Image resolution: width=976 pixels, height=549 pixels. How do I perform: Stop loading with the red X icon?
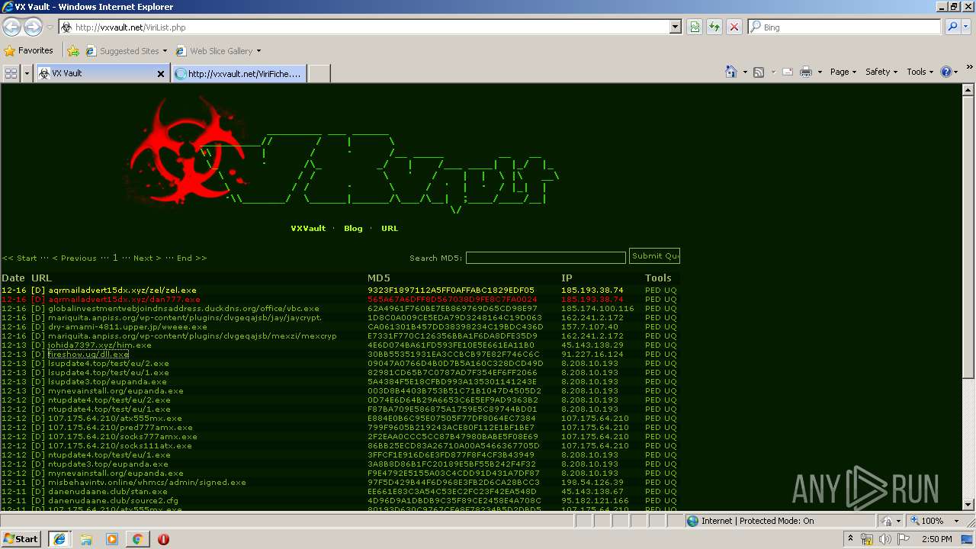tap(734, 27)
